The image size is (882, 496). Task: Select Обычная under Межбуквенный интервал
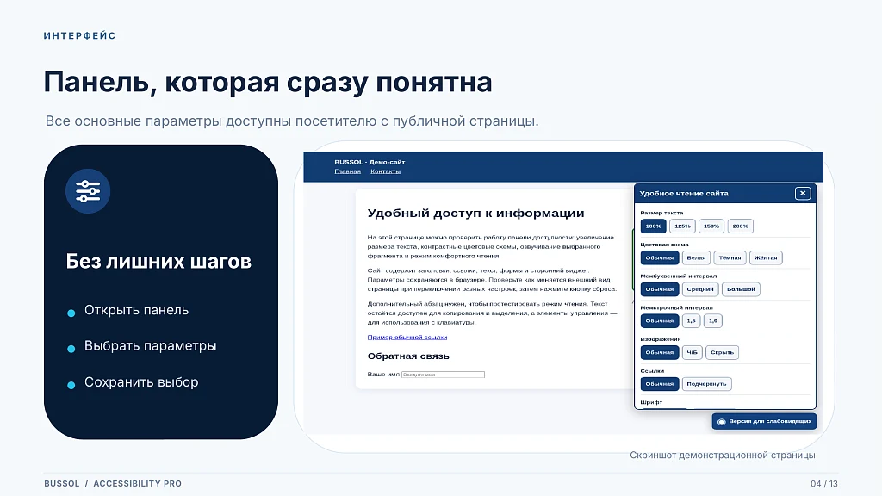pyautogui.click(x=659, y=289)
